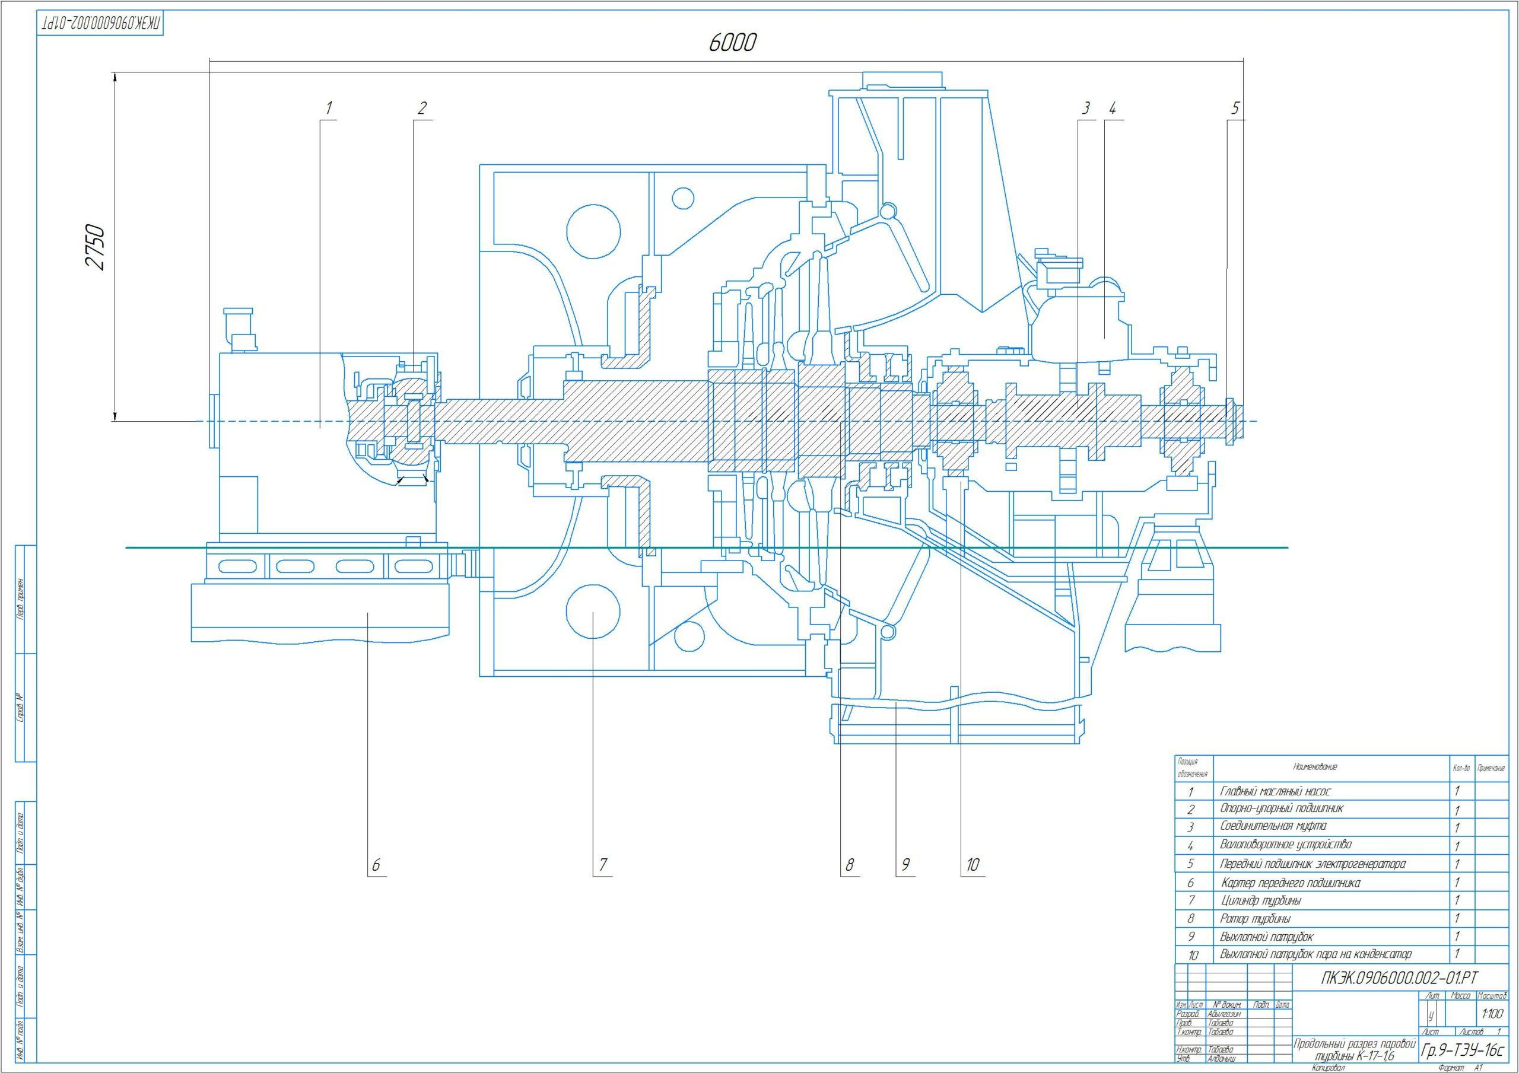Select the 'Валоповоротное устройство' table entry
The height and width of the screenshot is (1073, 1519).
point(1285,845)
